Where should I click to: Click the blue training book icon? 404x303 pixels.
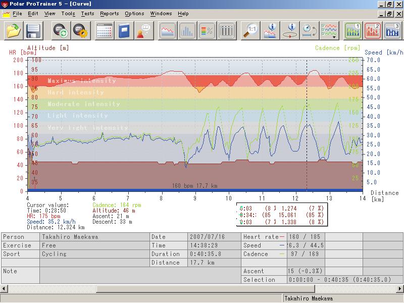(x=124, y=31)
